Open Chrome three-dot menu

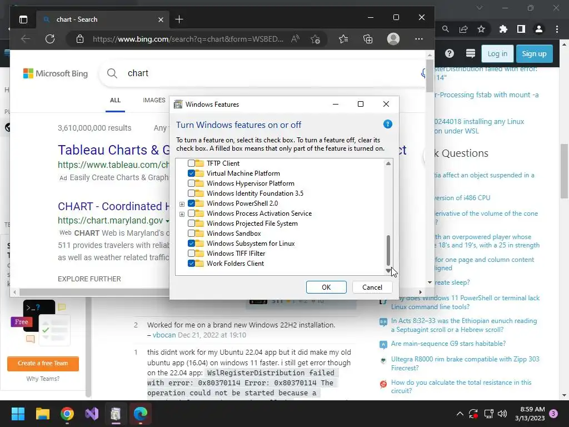[557, 29]
